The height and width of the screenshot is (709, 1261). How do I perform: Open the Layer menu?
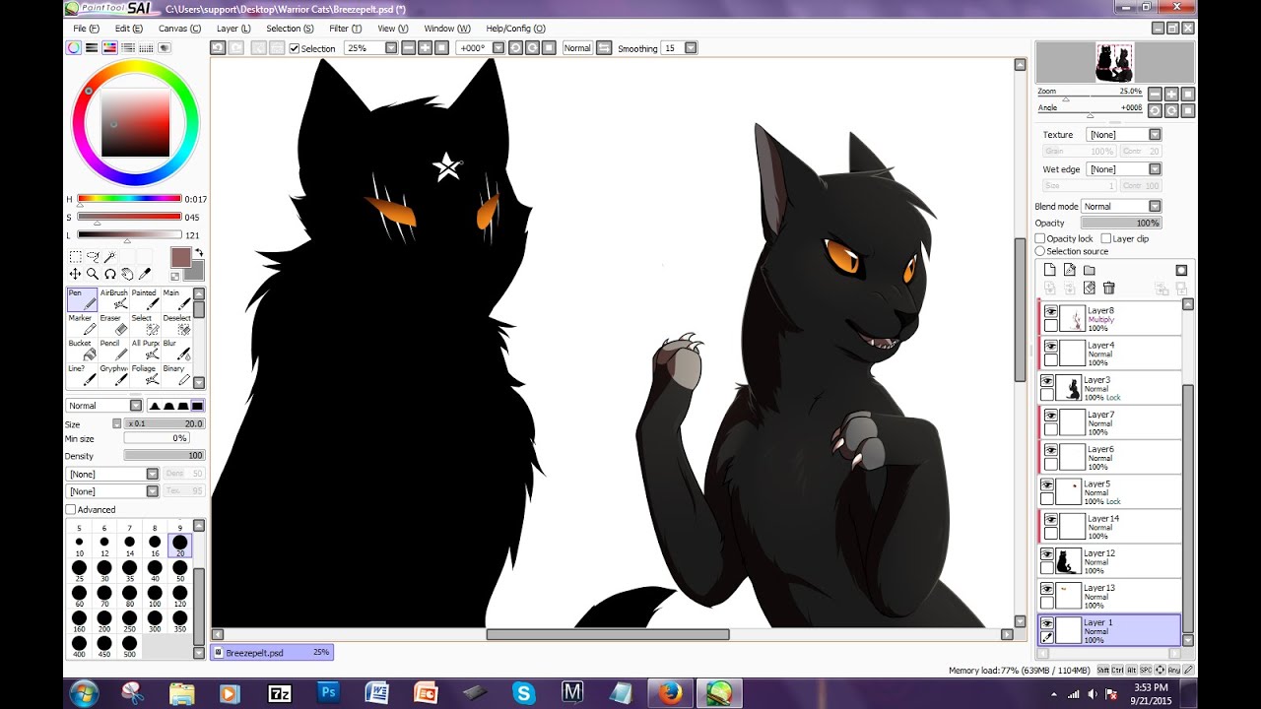point(233,29)
